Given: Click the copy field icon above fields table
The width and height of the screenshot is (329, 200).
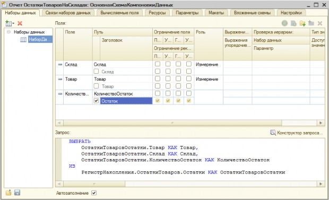Looking at the screenshot, I should tap(293, 23).
